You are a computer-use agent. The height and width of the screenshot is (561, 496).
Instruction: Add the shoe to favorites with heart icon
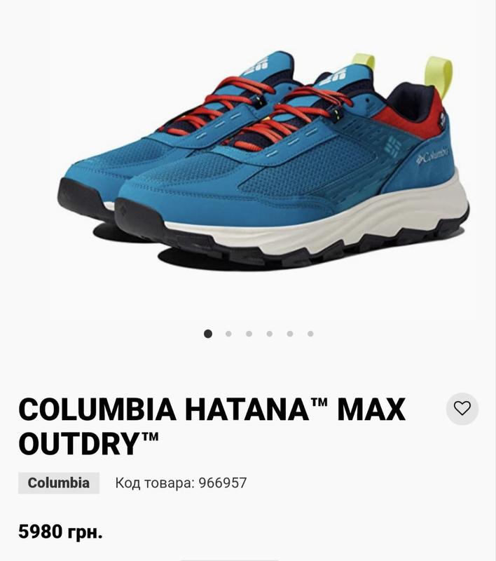(462, 409)
